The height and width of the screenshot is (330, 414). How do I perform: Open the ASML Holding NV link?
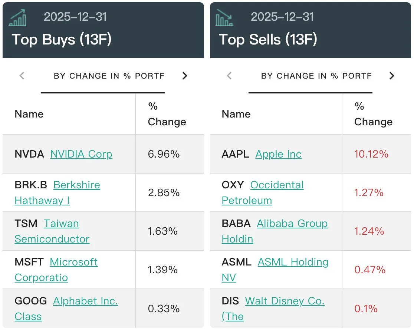tap(293, 262)
